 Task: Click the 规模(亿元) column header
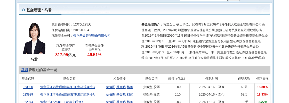pyautogui.click(x=177, y=79)
